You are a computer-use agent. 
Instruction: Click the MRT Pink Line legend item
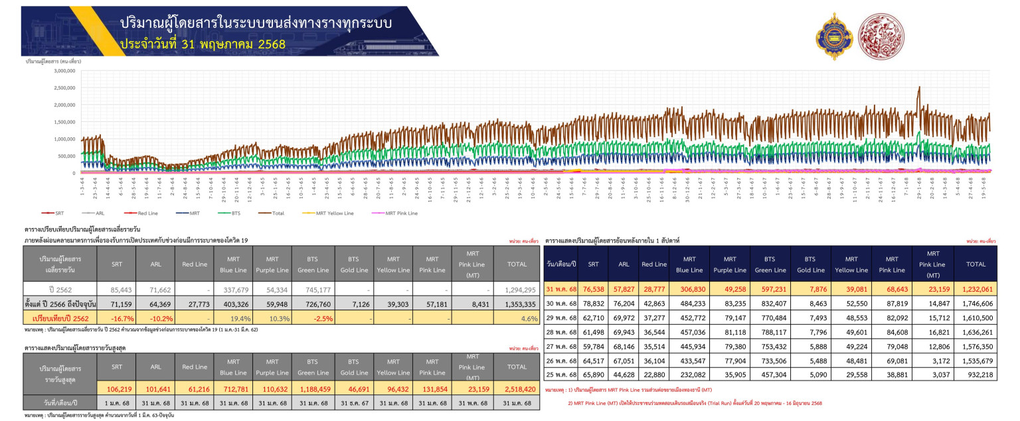tap(394, 213)
